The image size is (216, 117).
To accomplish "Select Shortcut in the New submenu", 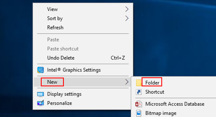I will click(174, 92).
